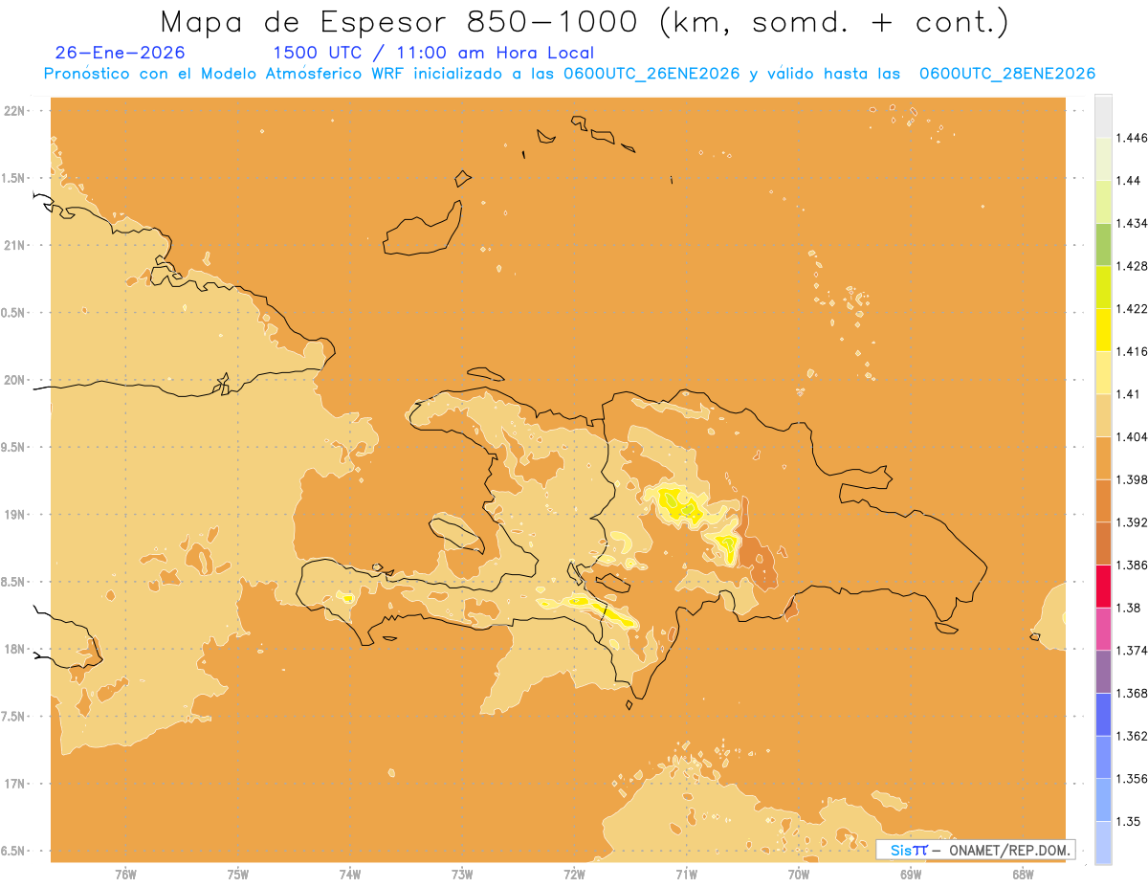Pick the purple swatch between 1.368 and 1.374
Image resolution: width=1148 pixels, height=887 pixels.
(1103, 672)
